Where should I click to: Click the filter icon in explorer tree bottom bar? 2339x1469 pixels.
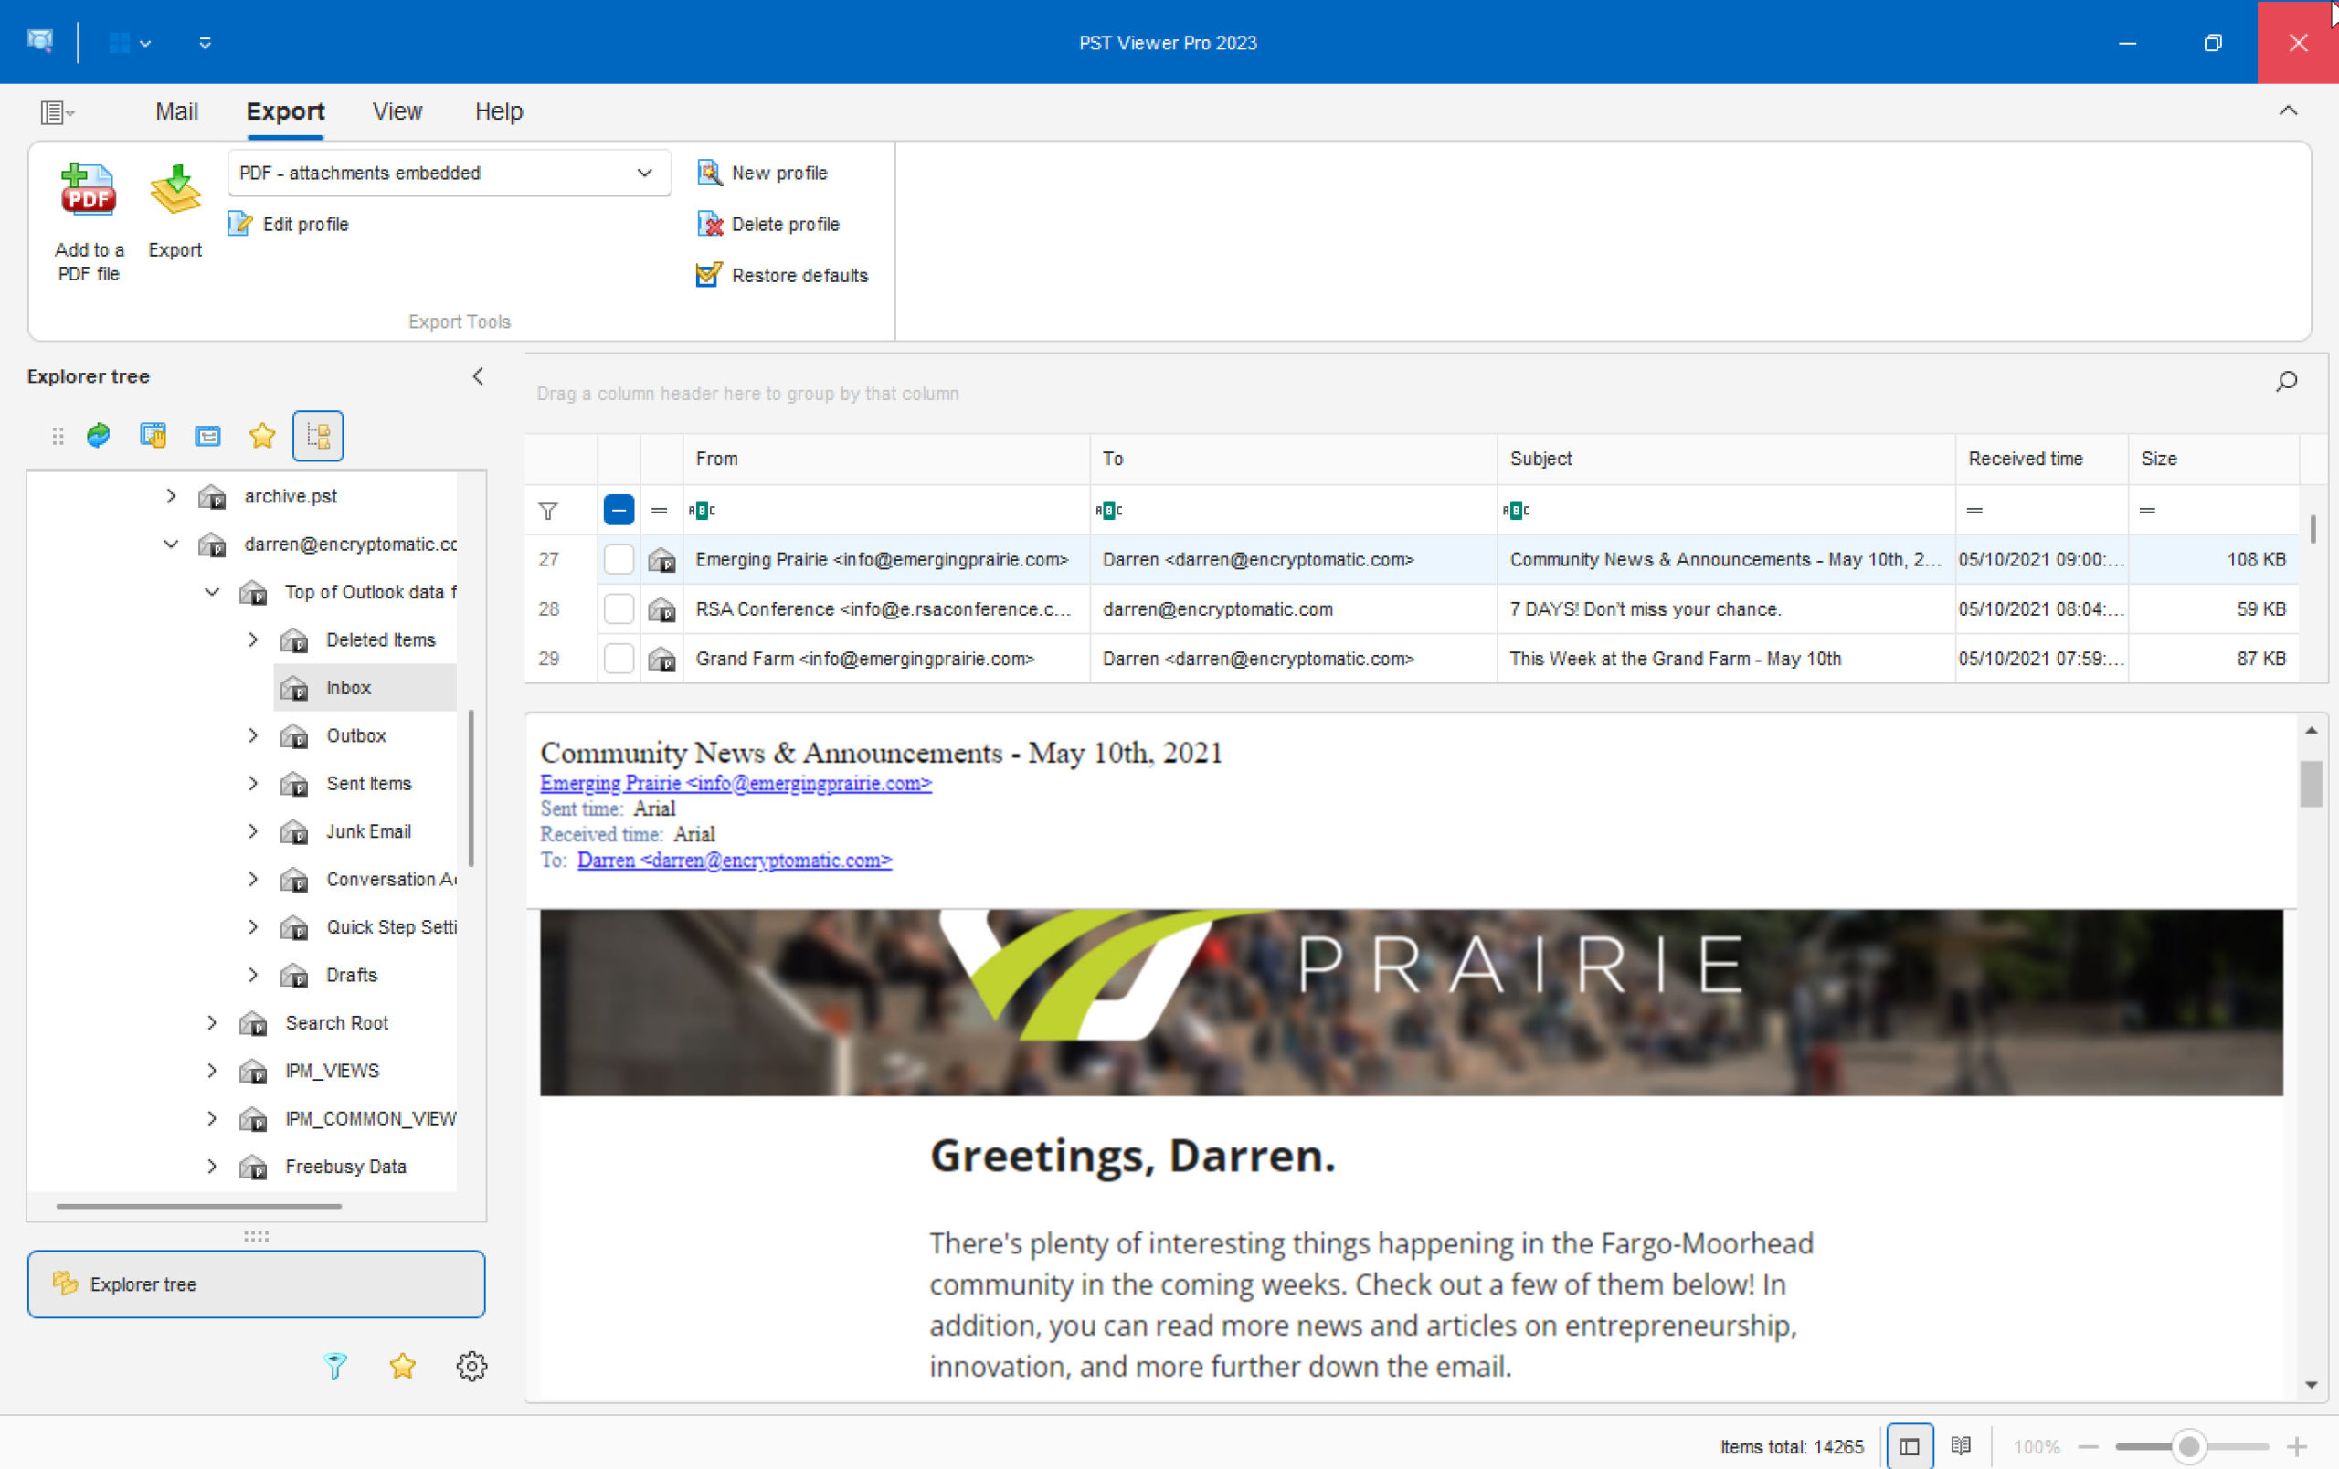point(333,1368)
